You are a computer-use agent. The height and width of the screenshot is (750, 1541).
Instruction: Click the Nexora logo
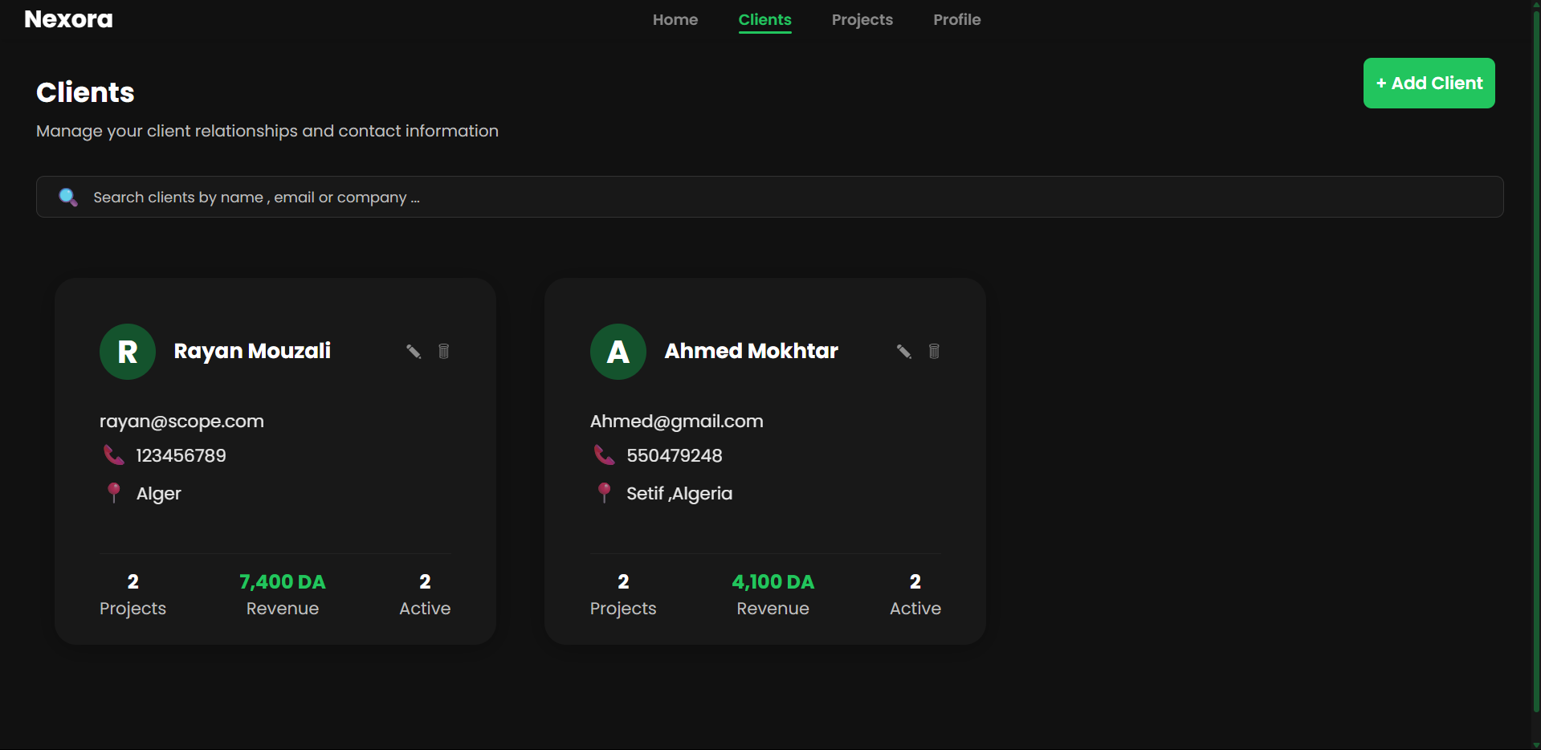(68, 18)
